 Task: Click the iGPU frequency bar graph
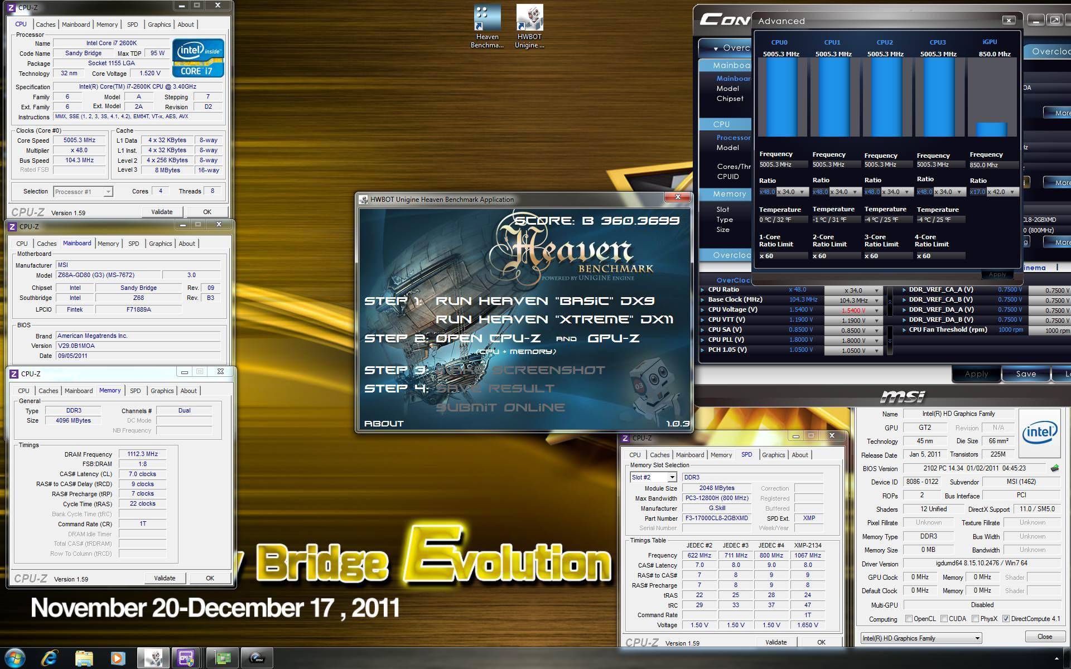pos(991,97)
